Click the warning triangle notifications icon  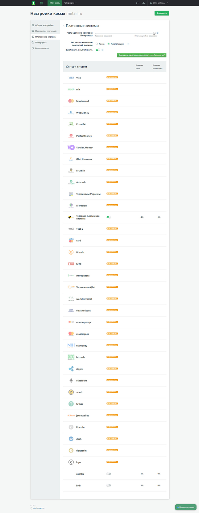coord(143,3)
